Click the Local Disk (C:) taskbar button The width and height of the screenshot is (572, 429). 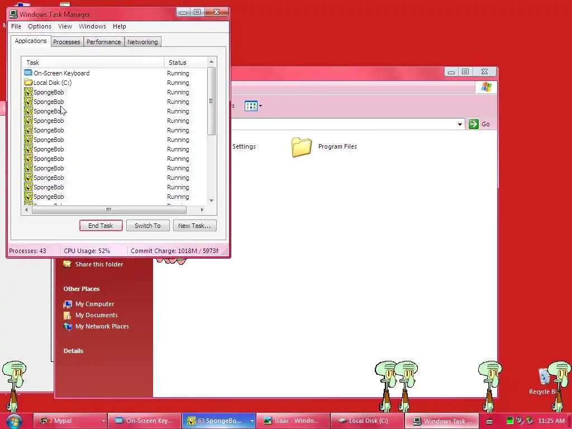(x=368, y=421)
